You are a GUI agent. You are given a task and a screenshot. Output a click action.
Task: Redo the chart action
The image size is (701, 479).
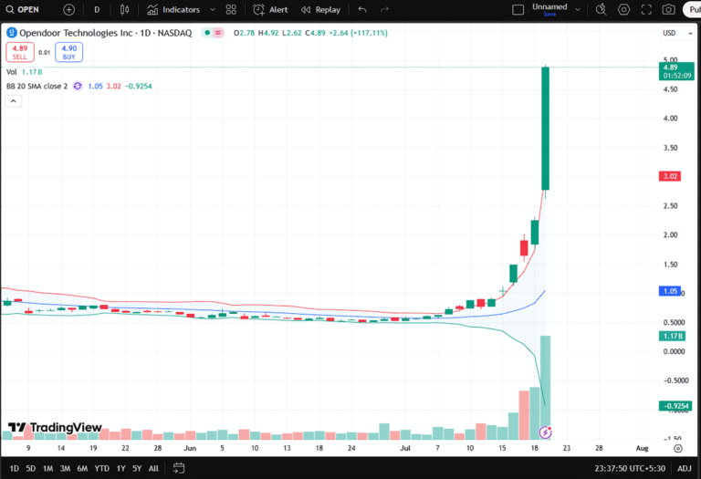[384, 9]
